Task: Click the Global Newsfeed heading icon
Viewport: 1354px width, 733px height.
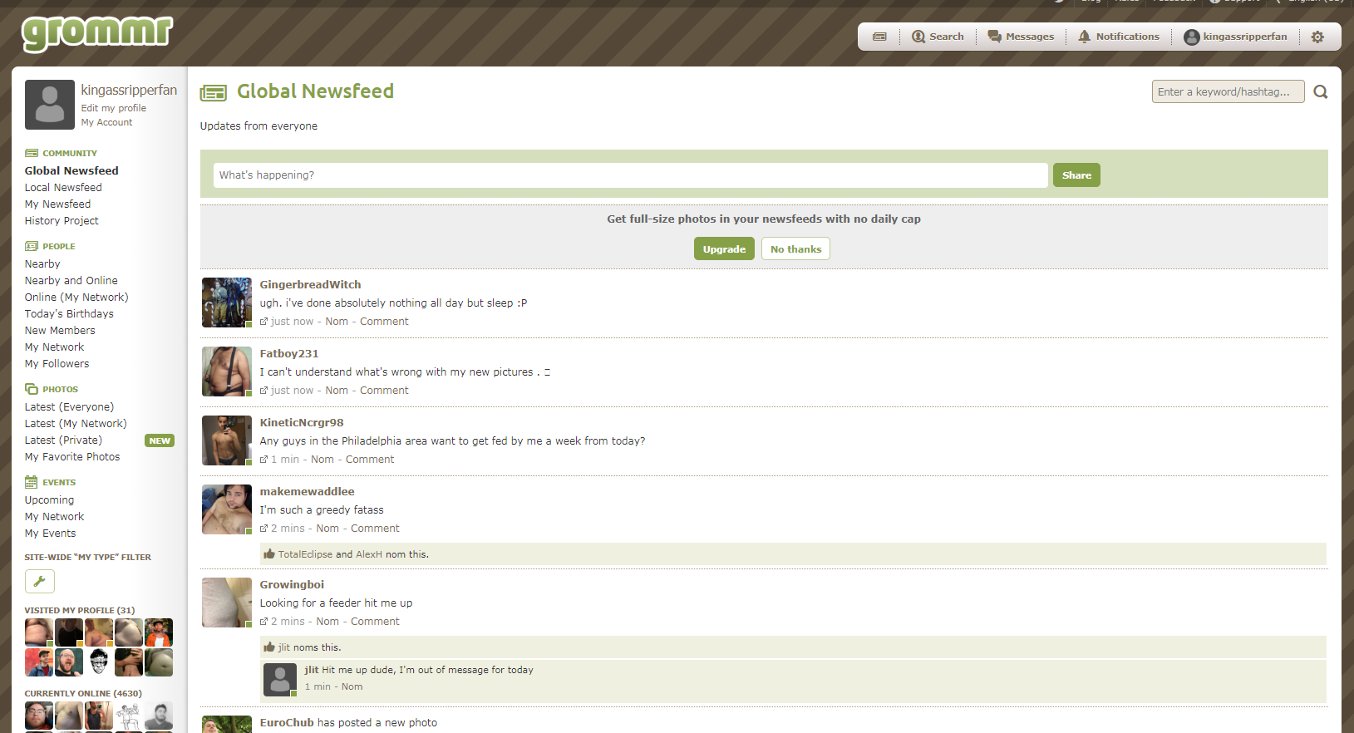Action: 213,93
